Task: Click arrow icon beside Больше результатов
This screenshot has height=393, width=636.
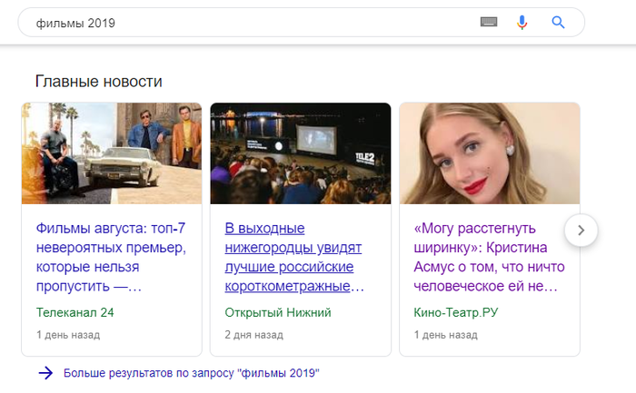Action: (45, 373)
